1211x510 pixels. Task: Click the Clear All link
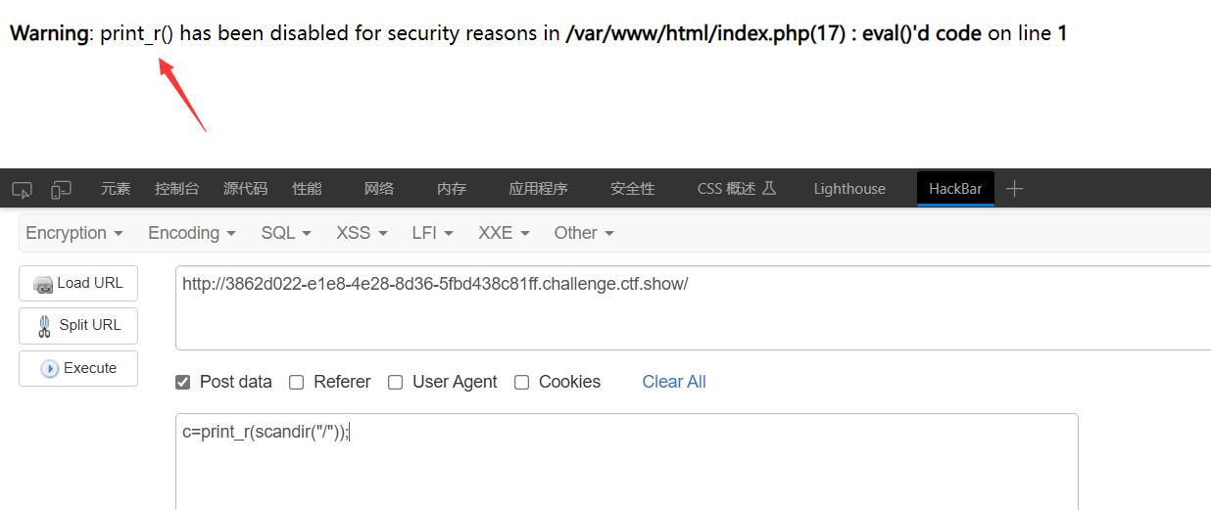(674, 382)
